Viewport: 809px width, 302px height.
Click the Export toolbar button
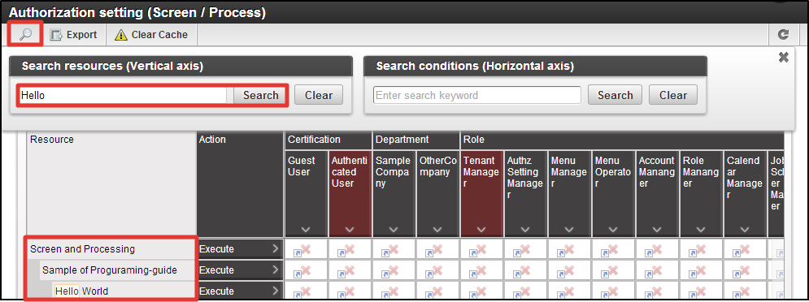coord(74,35)
